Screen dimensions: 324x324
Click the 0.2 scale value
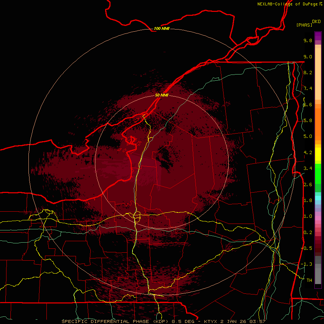(x=308, y=233)
